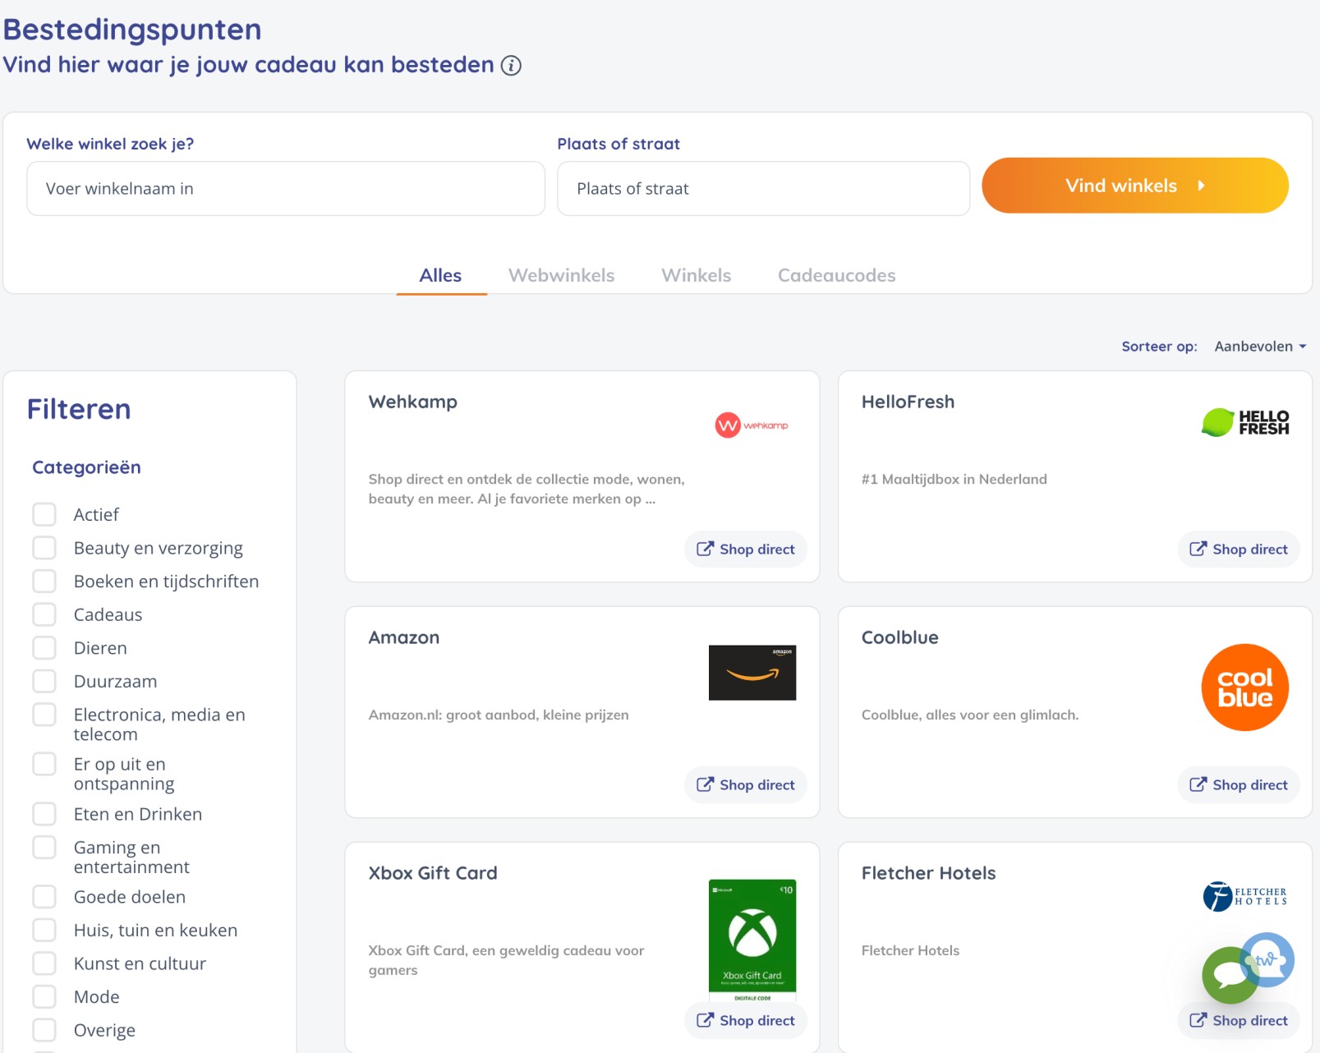Open the Winkels tab

click(696, 275)
